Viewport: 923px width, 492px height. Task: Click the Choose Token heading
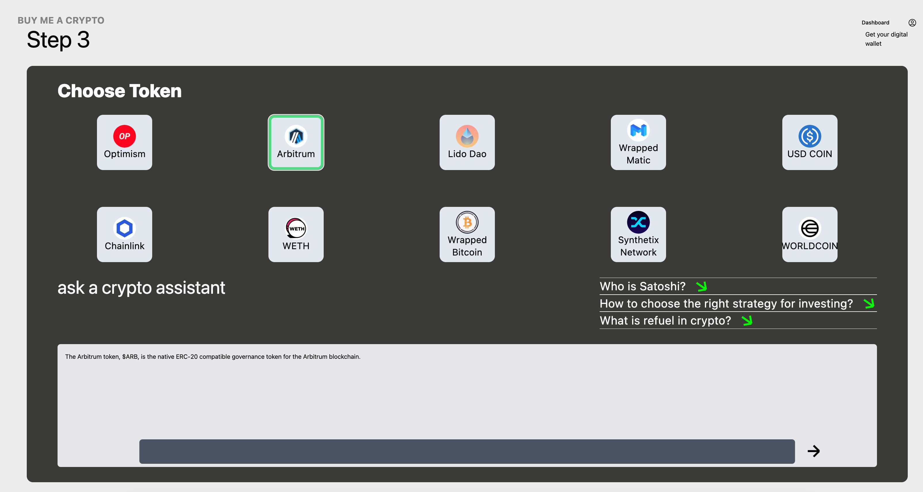tap(120, 91)
